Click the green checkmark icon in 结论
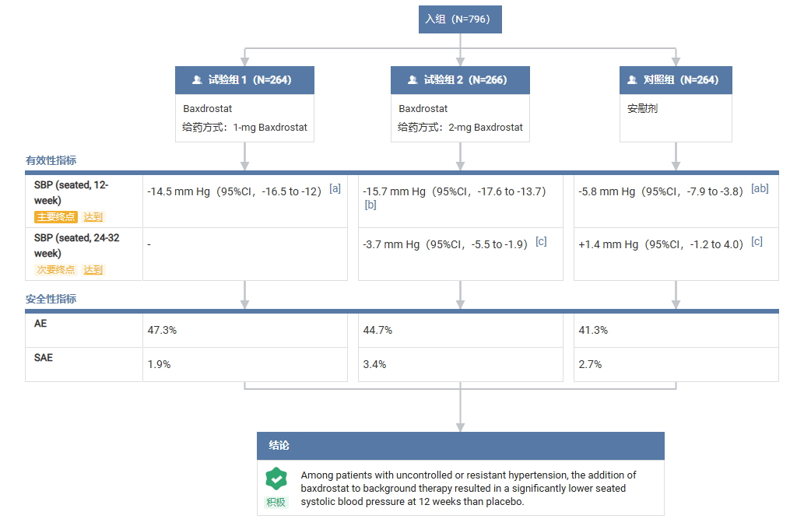This screenshot has width=797, height=526. (276, 479)
